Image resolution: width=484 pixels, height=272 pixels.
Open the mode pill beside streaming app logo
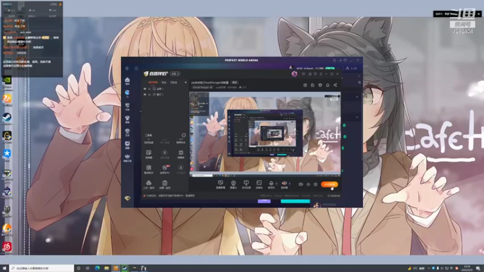175,74
